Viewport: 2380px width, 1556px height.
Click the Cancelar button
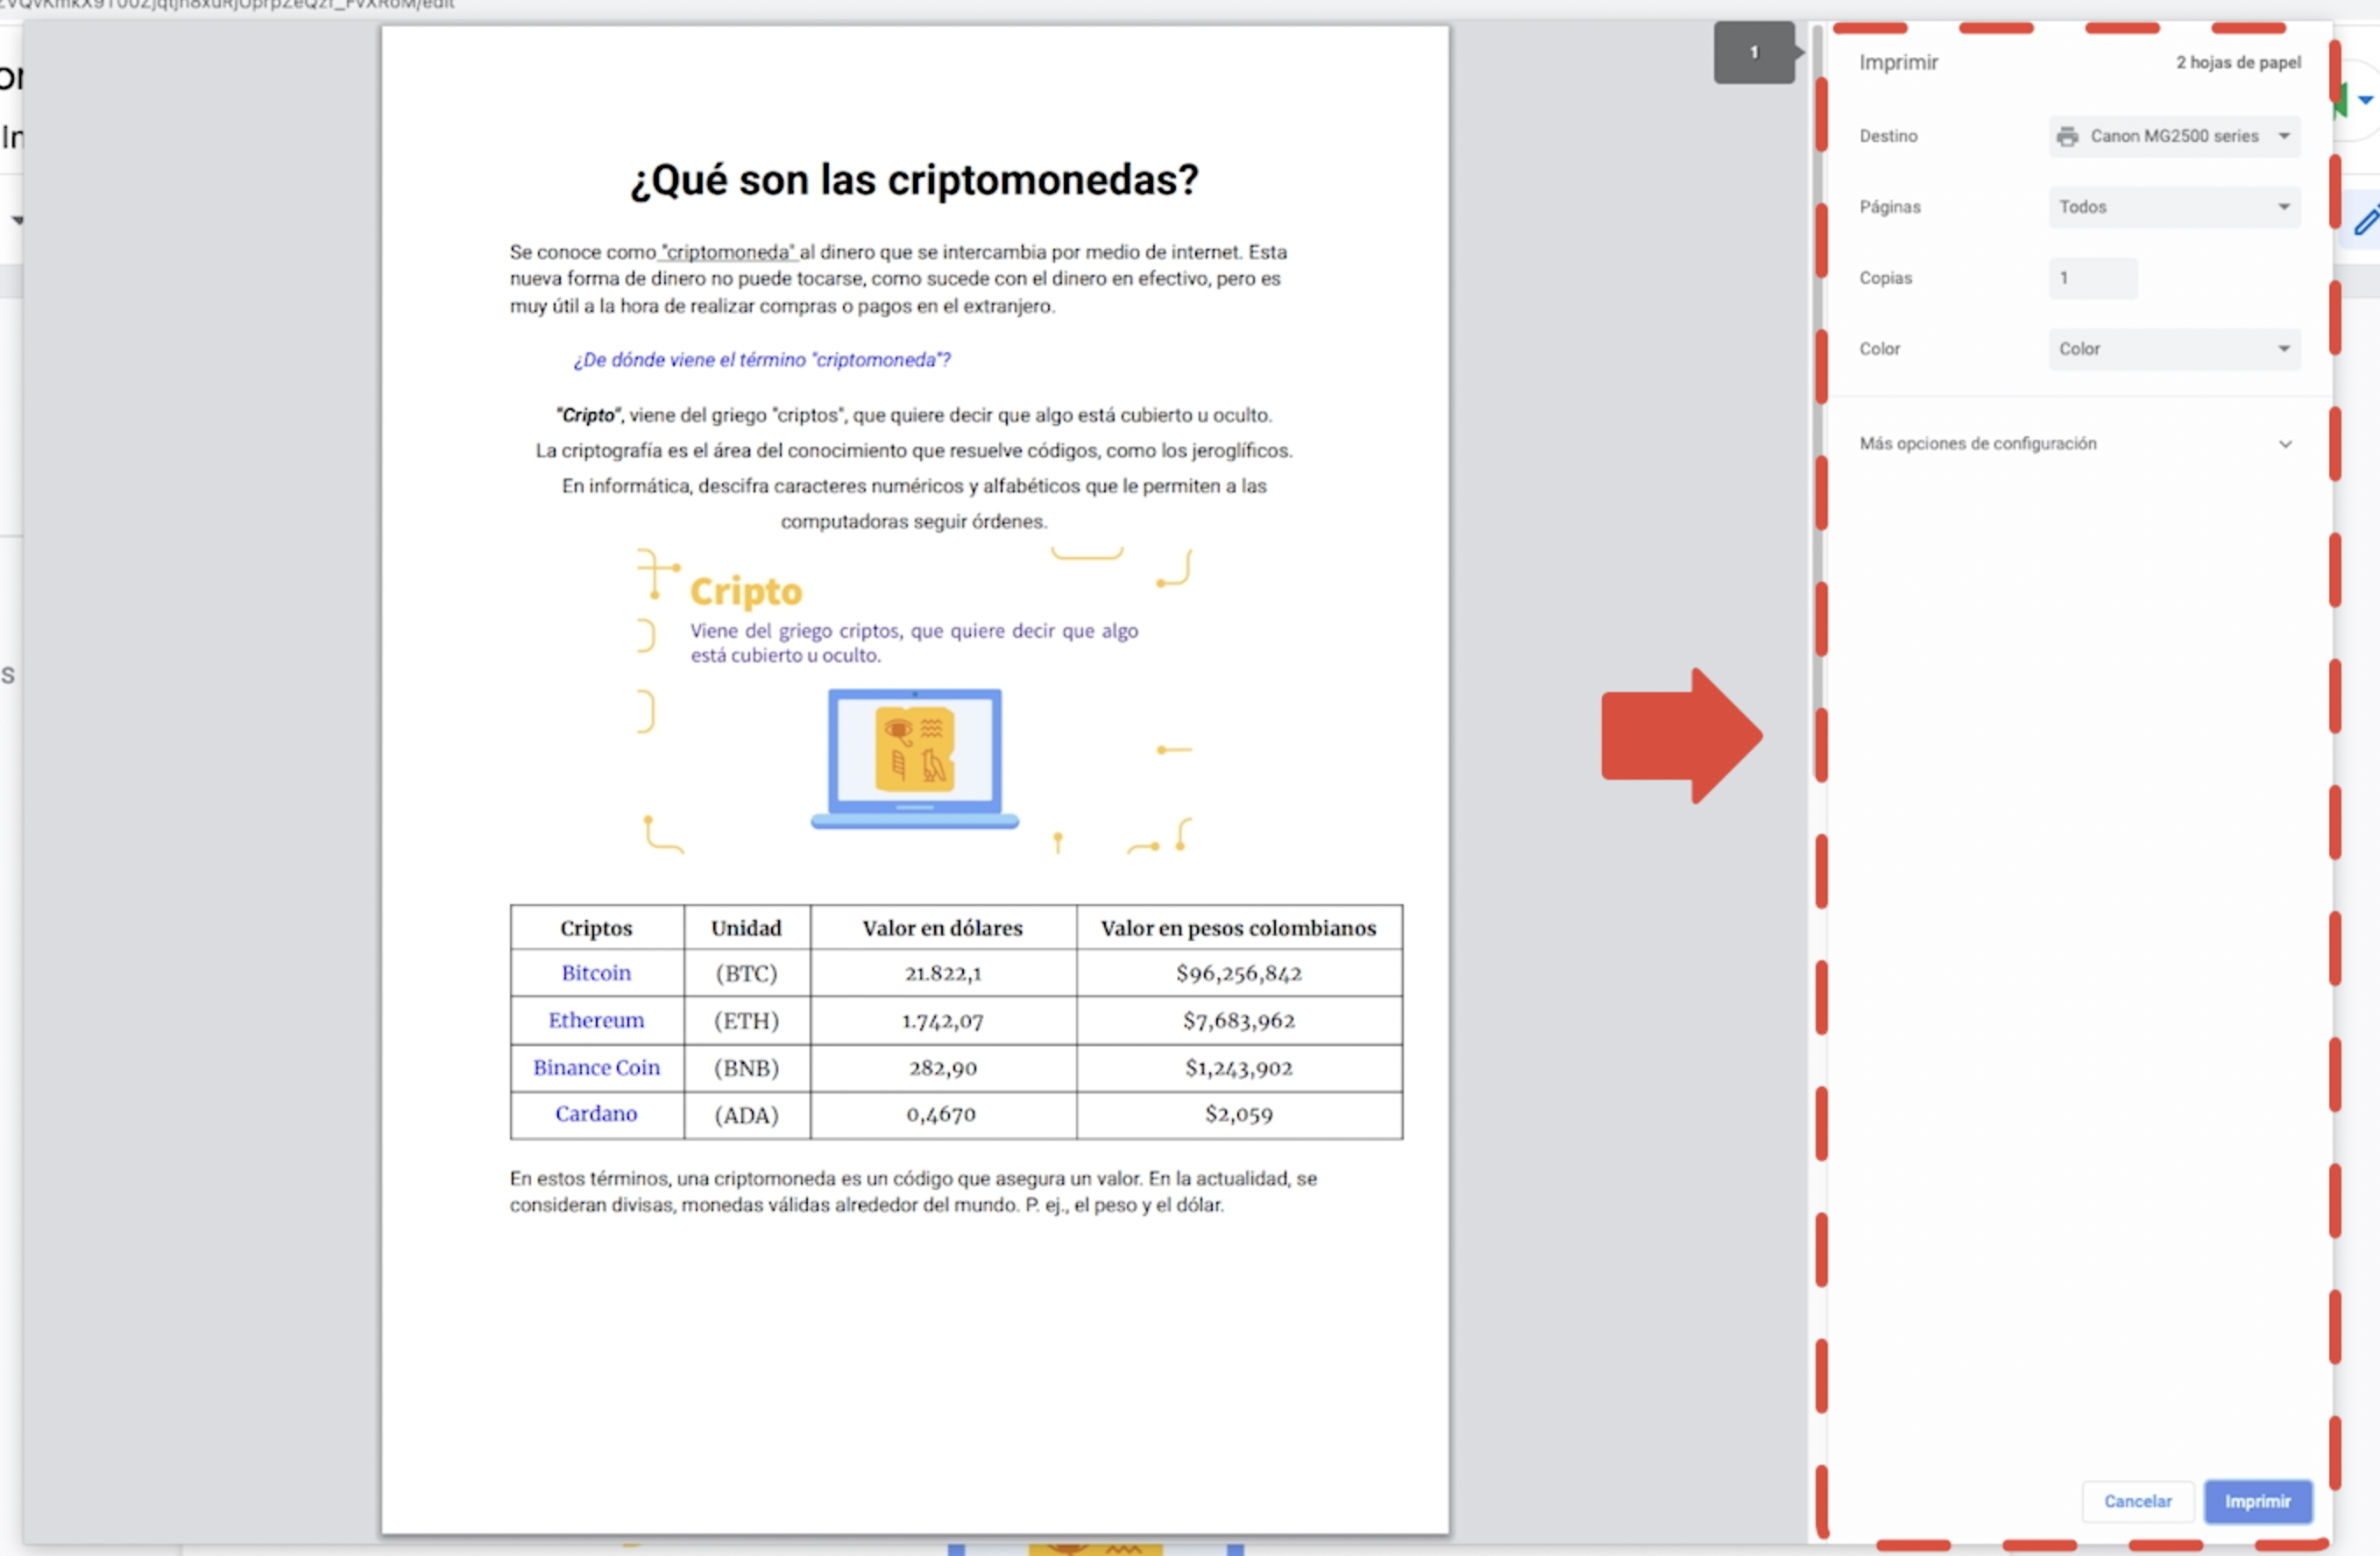pyautogui.click(x=2137, y=1501)
